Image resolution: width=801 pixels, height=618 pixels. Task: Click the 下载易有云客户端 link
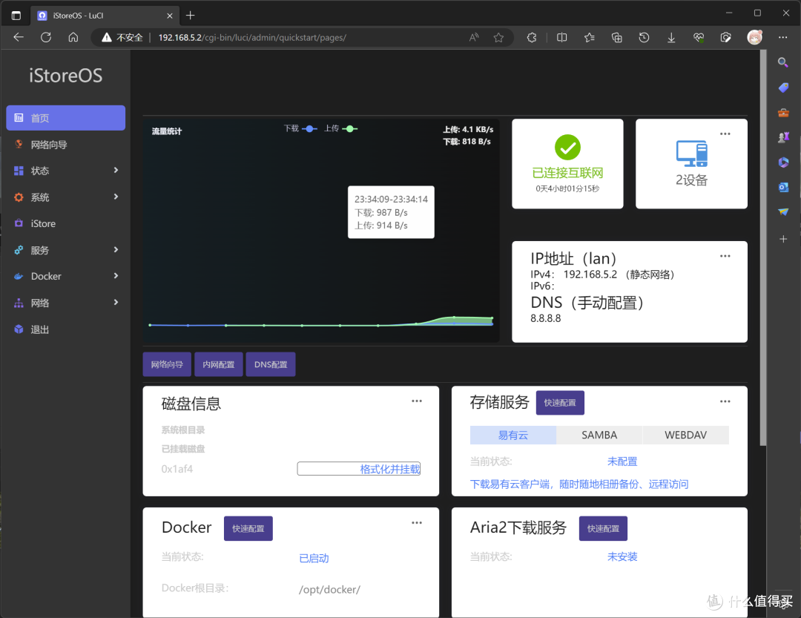[x=579, y=484]
